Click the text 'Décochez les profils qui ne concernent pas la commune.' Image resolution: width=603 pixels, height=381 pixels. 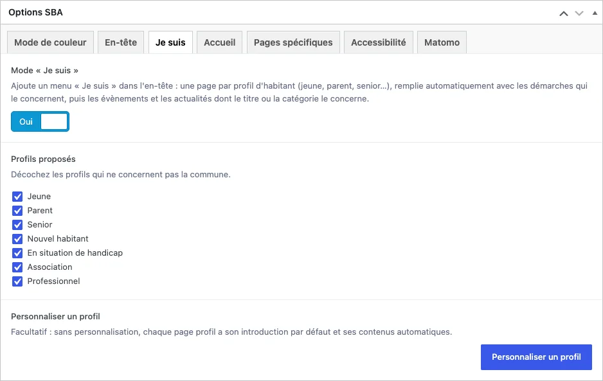tap(121, 175)
